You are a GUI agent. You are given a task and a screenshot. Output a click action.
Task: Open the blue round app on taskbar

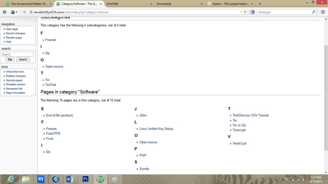click(56, 179)
